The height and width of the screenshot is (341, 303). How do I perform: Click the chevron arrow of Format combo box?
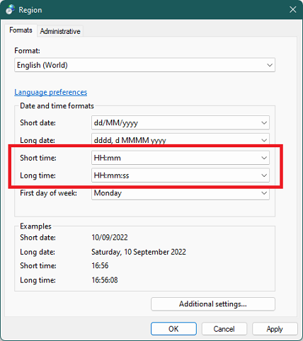click(x=270, y=65)
